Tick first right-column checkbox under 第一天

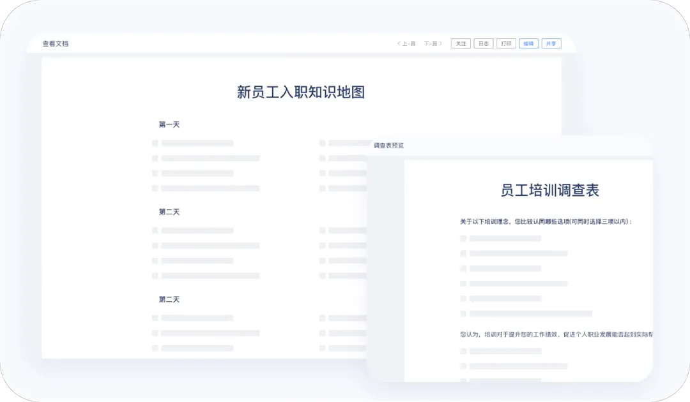(x=323, y=143)
